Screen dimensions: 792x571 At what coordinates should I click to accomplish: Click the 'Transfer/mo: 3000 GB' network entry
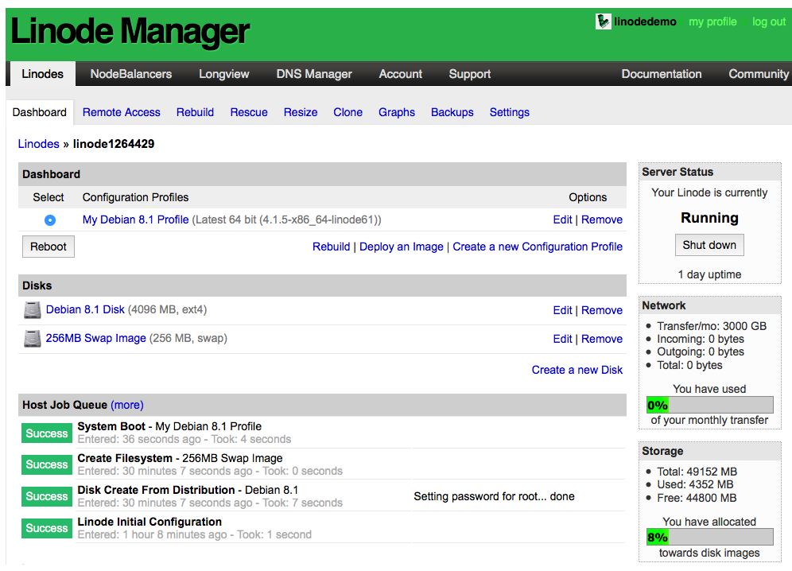coord(712,326)
